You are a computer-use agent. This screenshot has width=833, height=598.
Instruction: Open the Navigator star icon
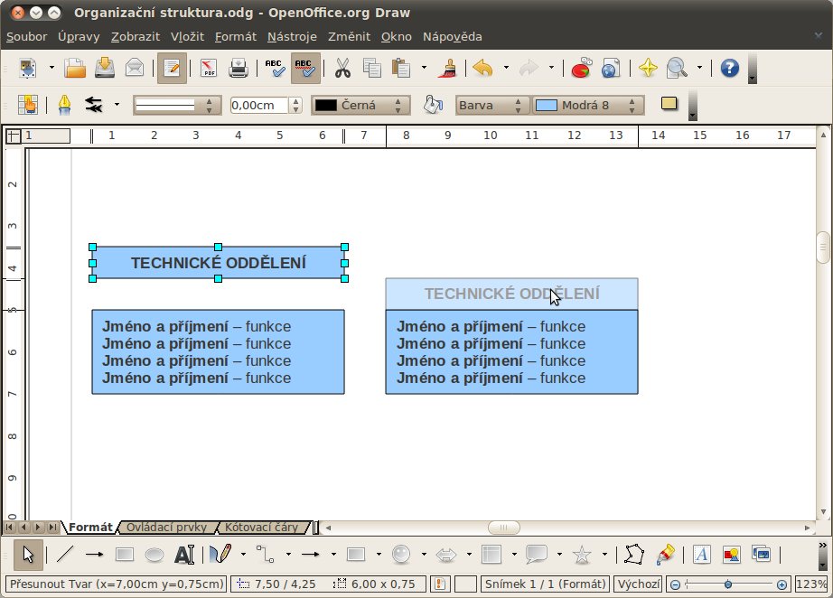tap(648, 68)
